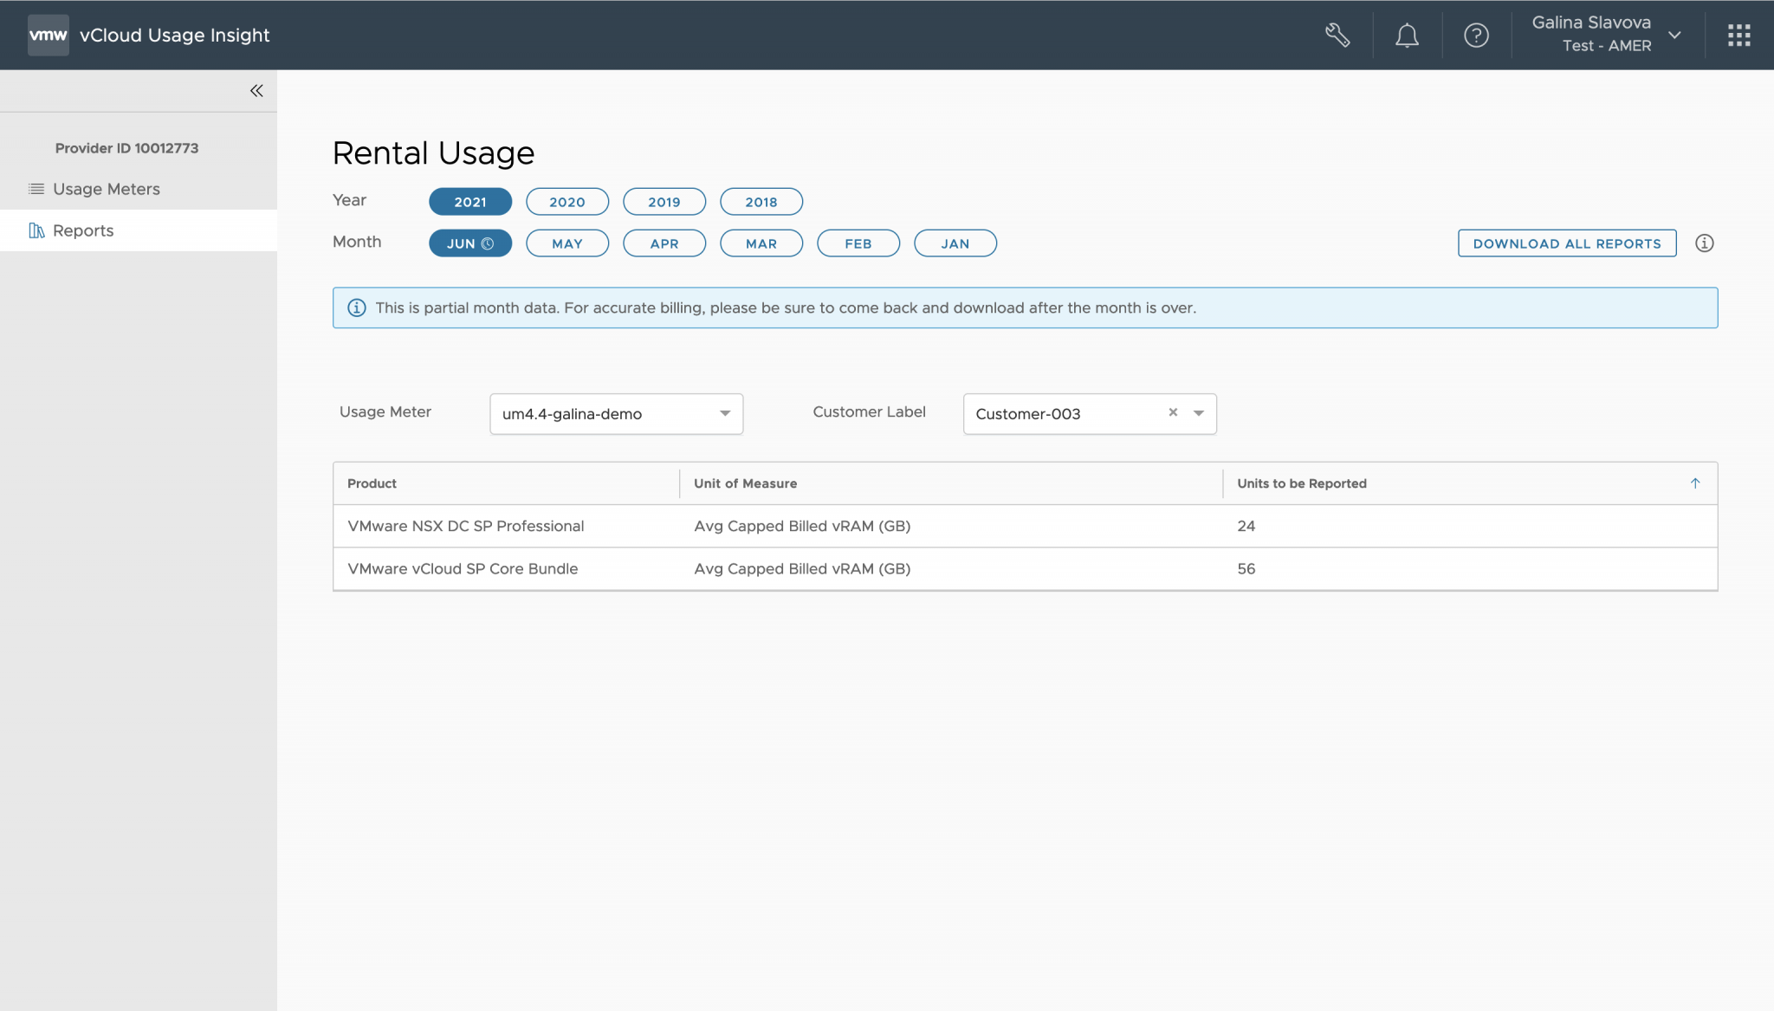This screenshot has height=1011, width=1774.
Task: Select year 2020
Action: [x=567, y=201]
